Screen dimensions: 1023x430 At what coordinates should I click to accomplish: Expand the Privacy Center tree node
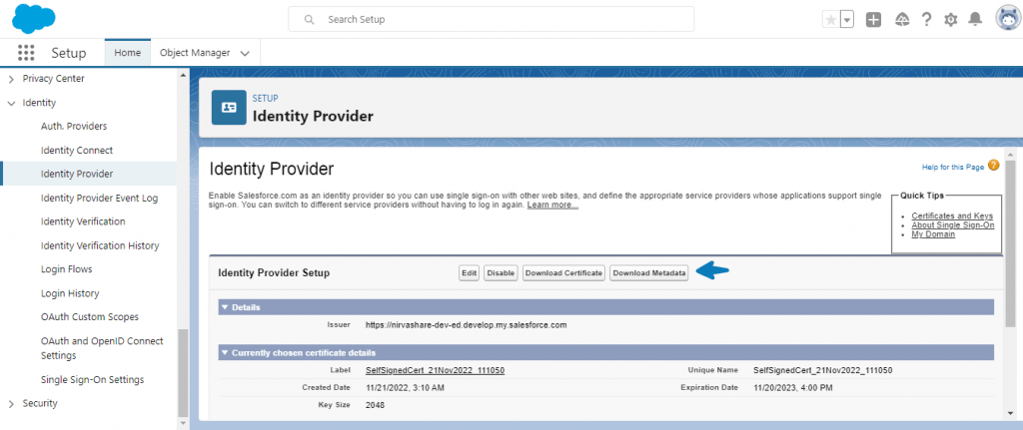(x=11, y=79)
